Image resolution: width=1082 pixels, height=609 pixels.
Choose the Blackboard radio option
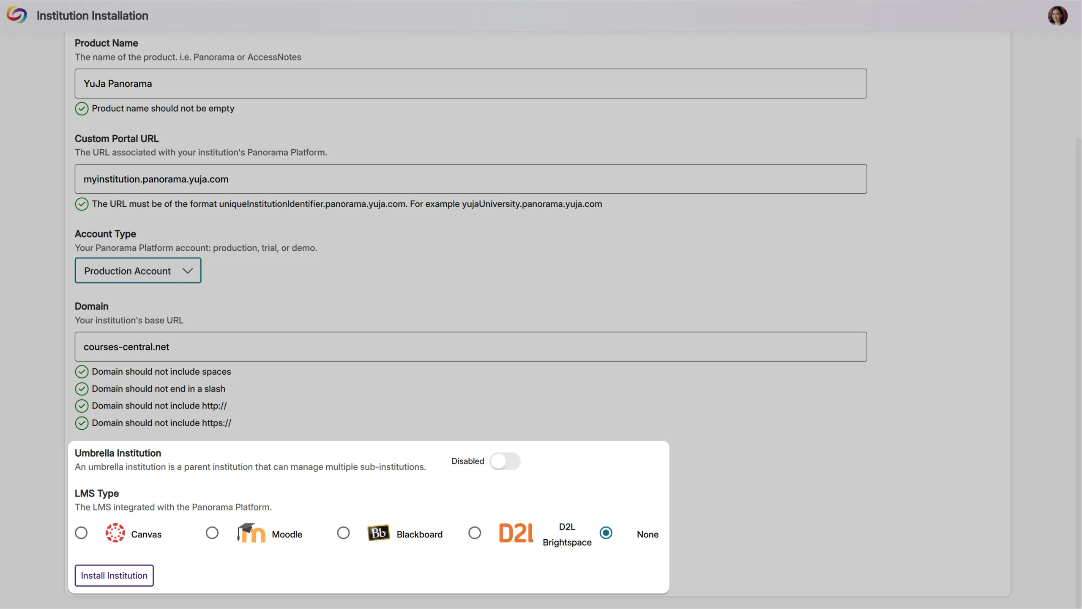(x=343, y=533)
